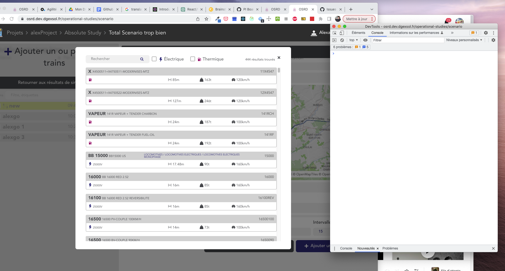Click the eye icon to create live expression
This screenshot has height=271, width=505.
click(x=365, y=40)
